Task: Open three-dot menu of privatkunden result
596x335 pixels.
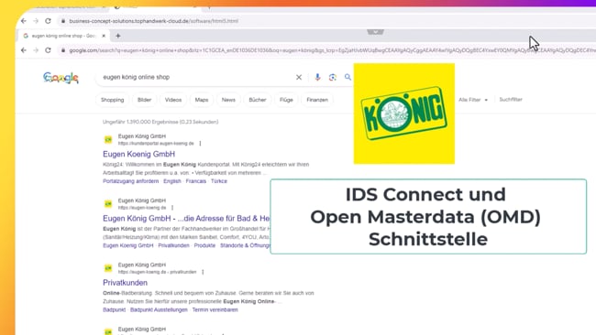Action: pyautogui.click(x=203, y=272)
